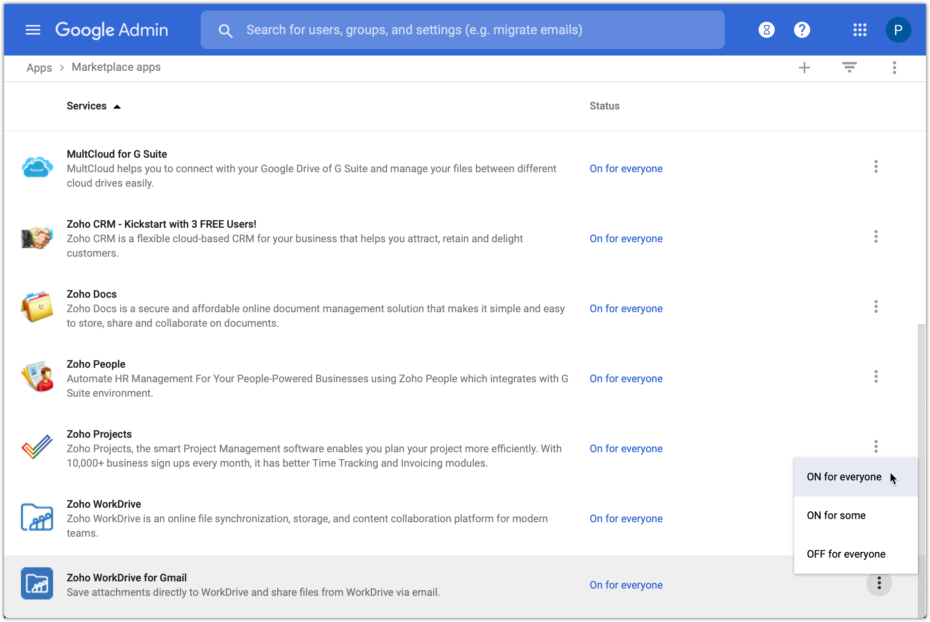Image resolution: width=930 pixels, height=622 pixels.
Task: Click the hourglass tasks icon
Action: click(766, 30)
